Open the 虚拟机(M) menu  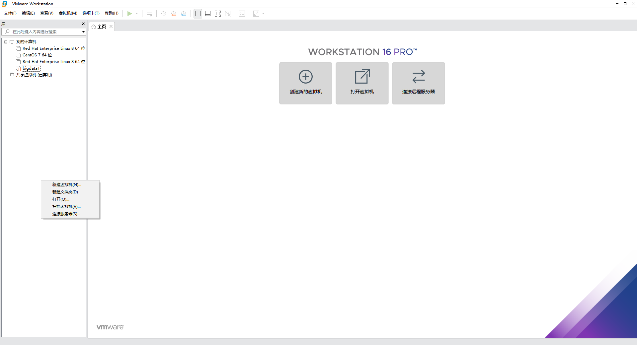point(68,13)
